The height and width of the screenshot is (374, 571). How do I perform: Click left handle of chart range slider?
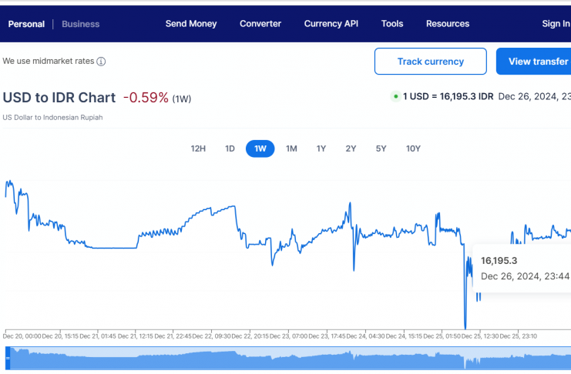click(x=7, y=359)
